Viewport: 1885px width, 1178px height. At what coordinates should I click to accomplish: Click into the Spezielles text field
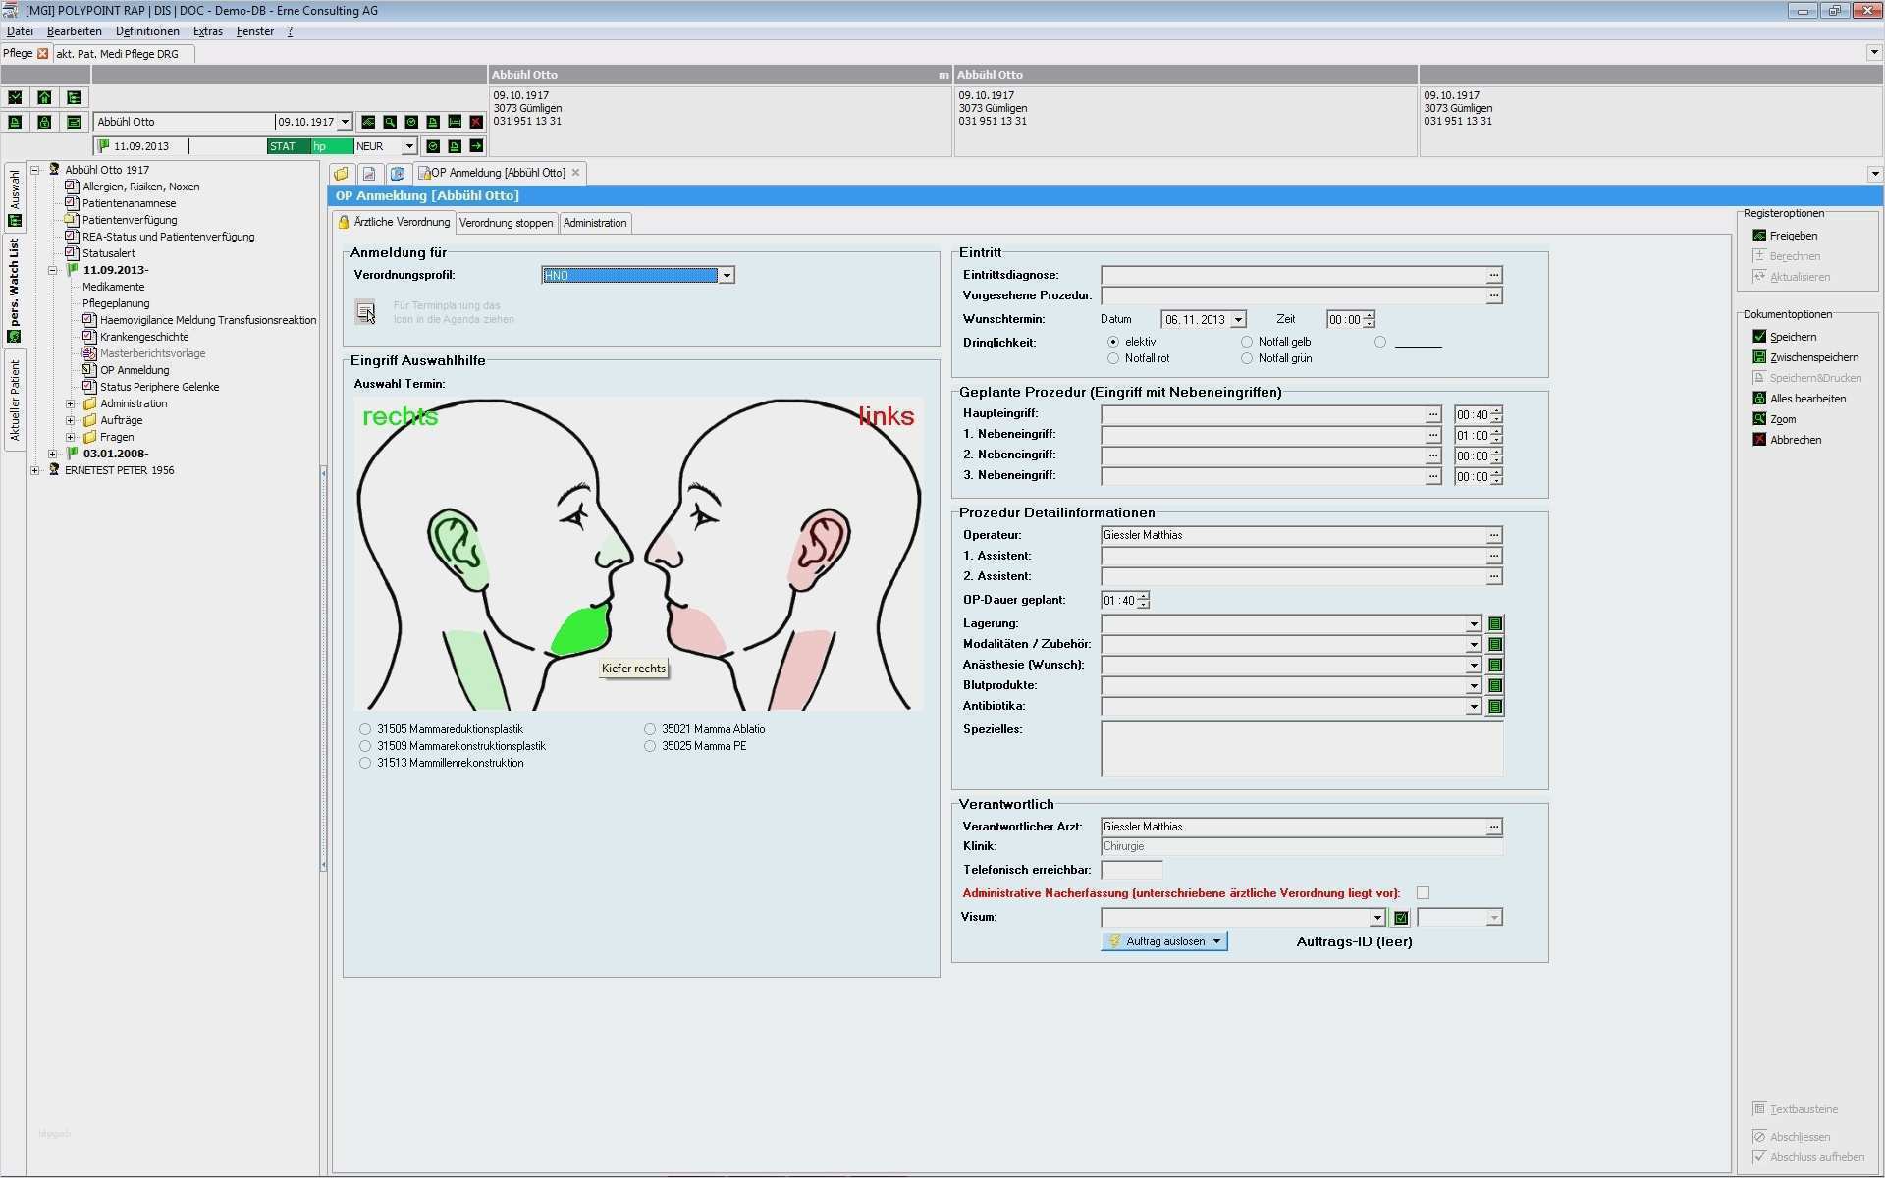click(x=1301, y=748)
